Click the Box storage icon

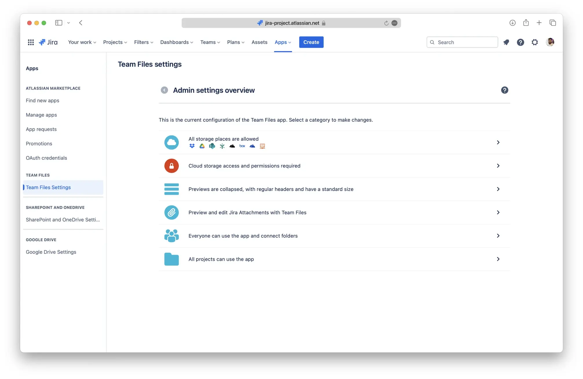tap(242, 146)
